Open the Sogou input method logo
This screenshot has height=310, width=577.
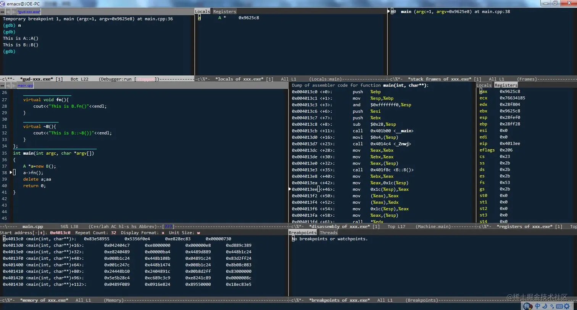point(528,306)
